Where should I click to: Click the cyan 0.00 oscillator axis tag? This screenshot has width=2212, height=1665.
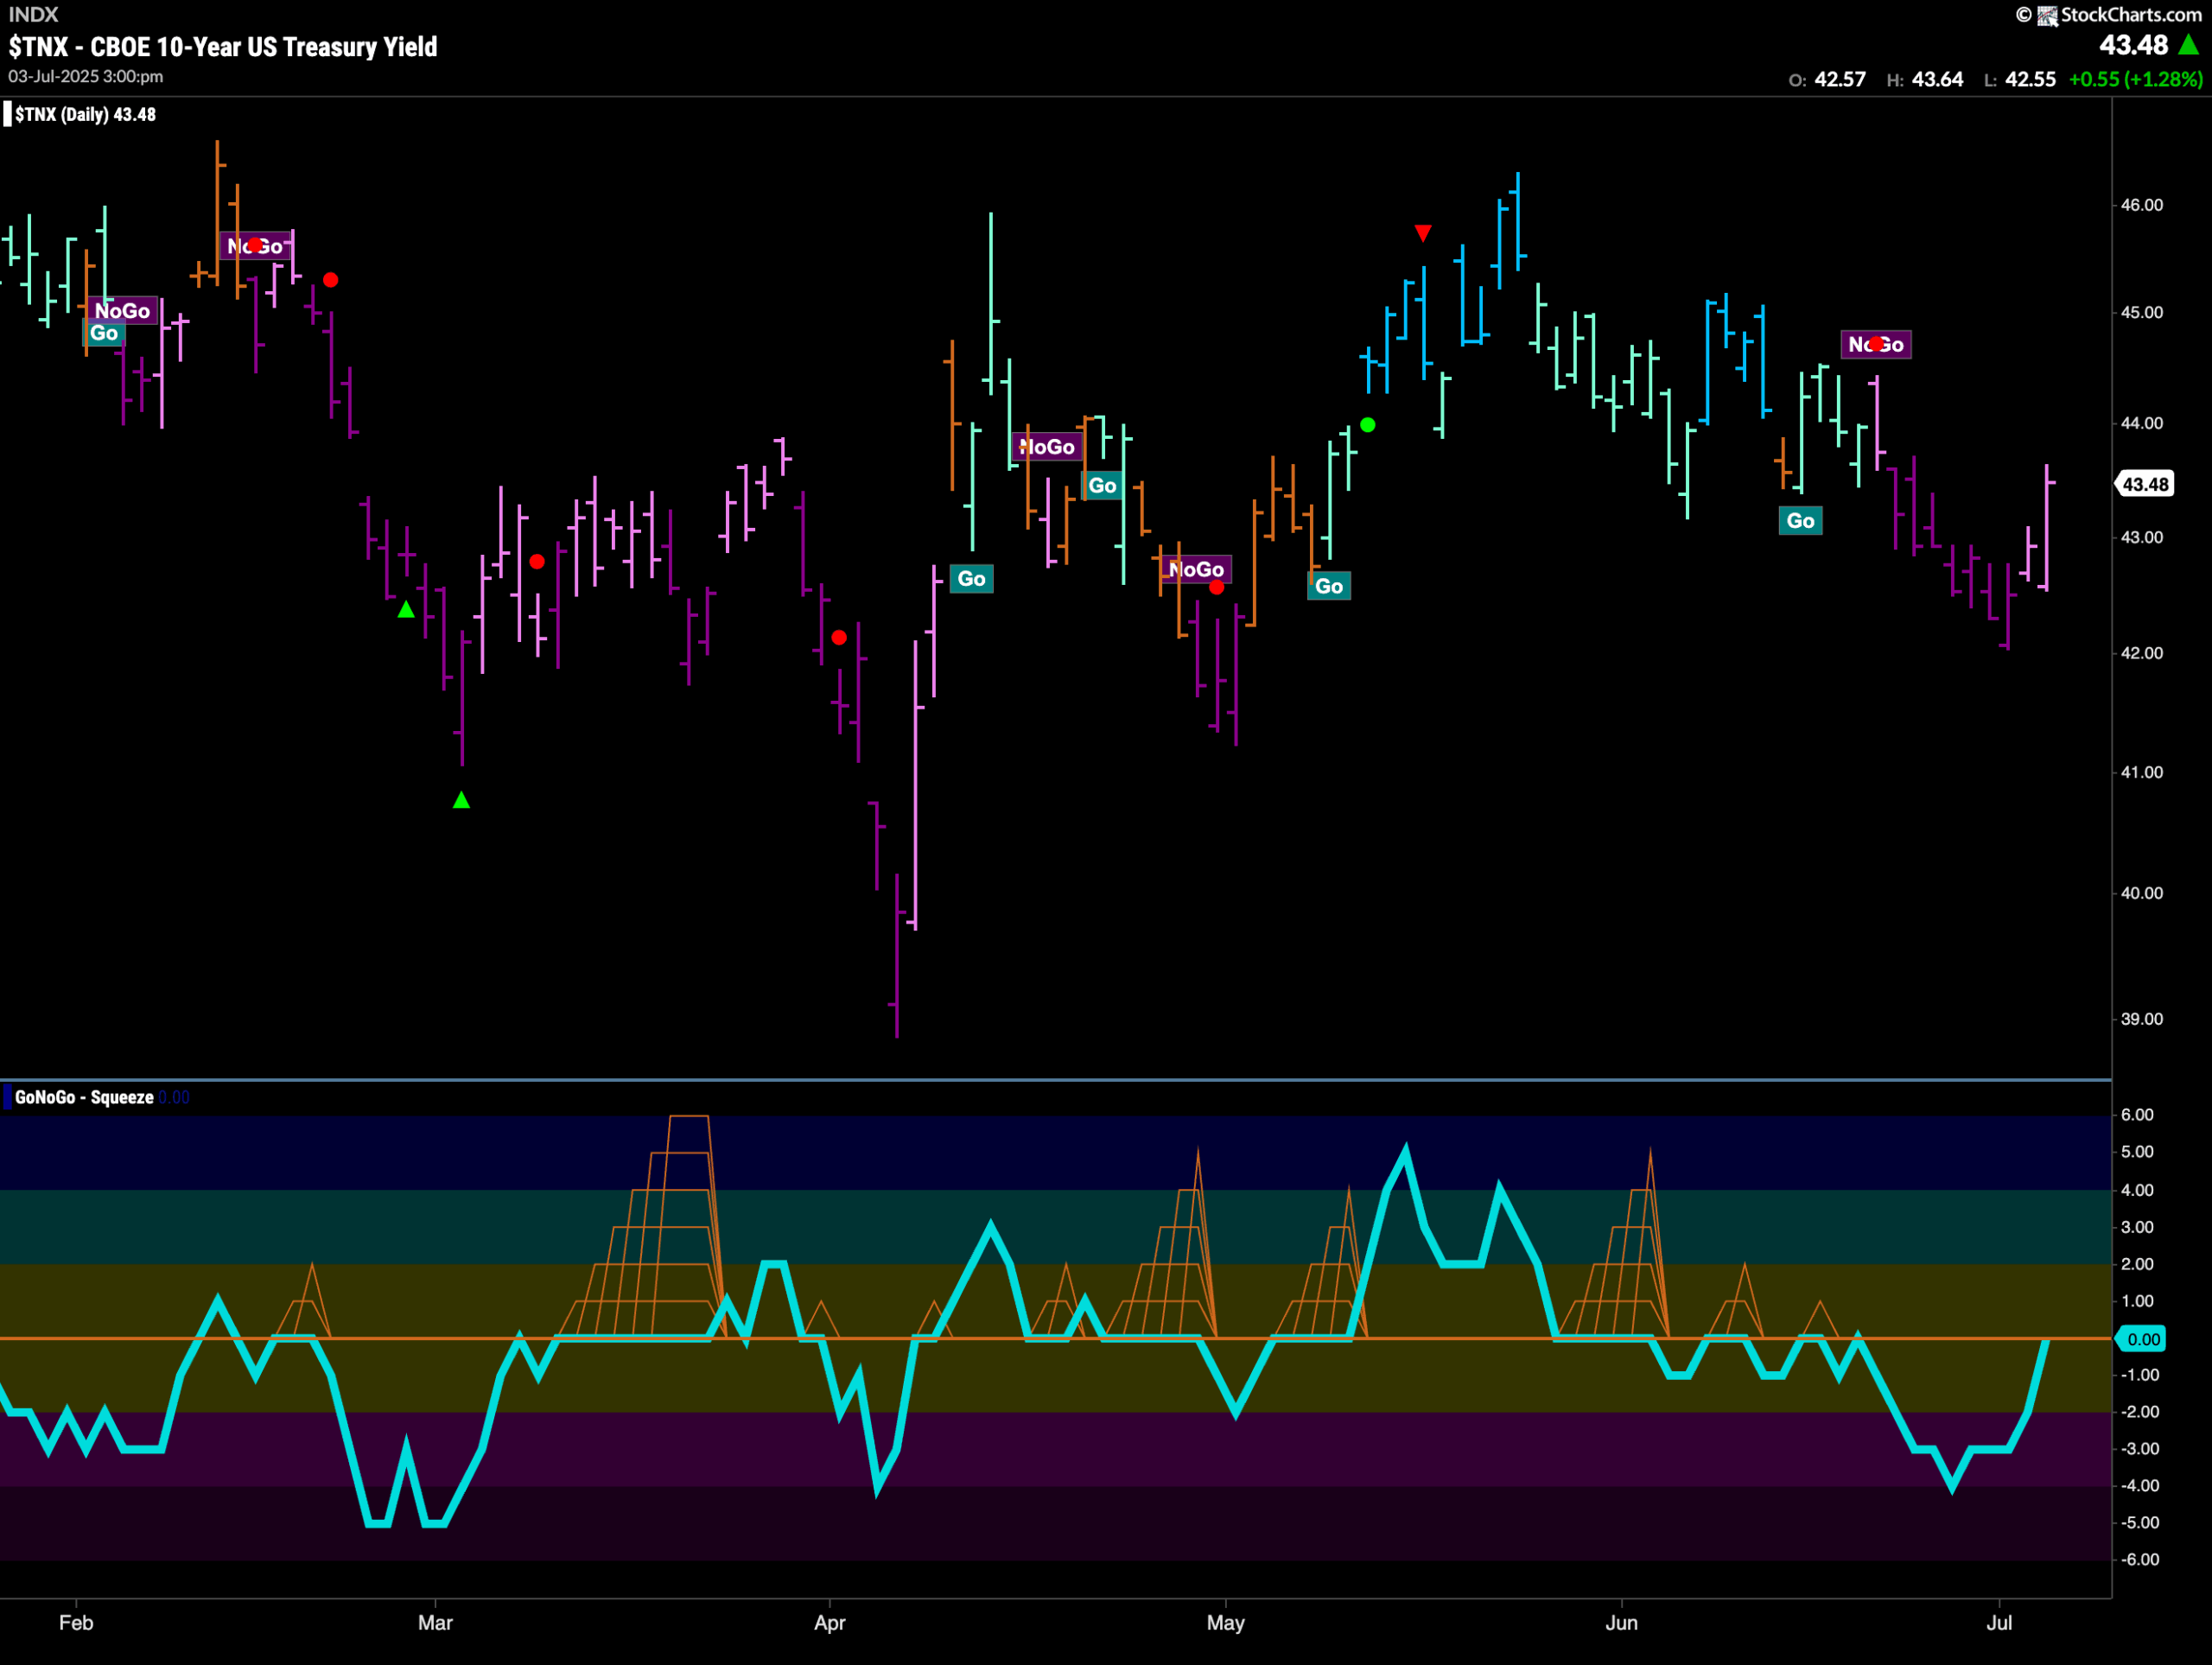click(2143, 1339)
